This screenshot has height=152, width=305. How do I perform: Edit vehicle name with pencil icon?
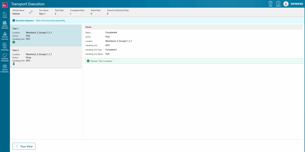coord(31,12)
